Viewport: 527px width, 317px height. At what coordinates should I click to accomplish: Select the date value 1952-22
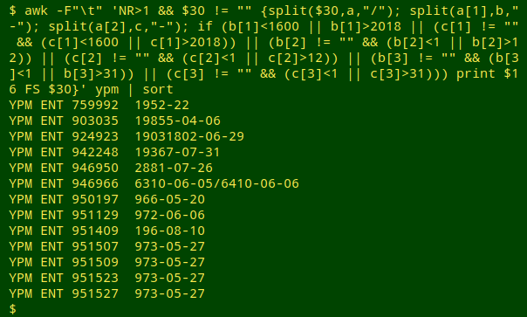point(161,105)
